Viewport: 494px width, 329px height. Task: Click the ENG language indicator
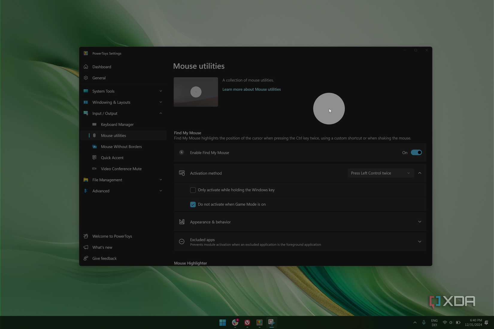coord(434,322)
